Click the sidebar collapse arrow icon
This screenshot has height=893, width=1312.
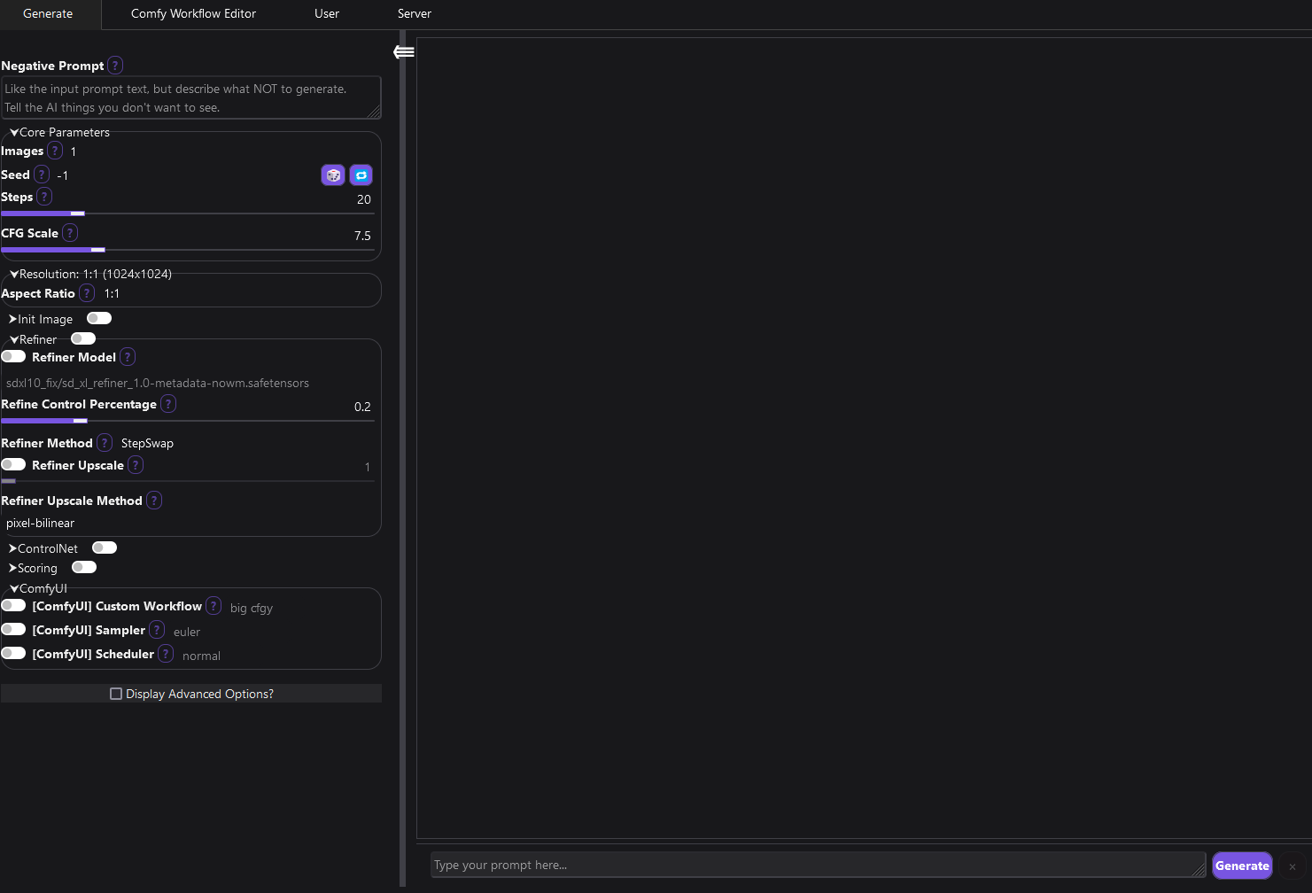[403, 51]
